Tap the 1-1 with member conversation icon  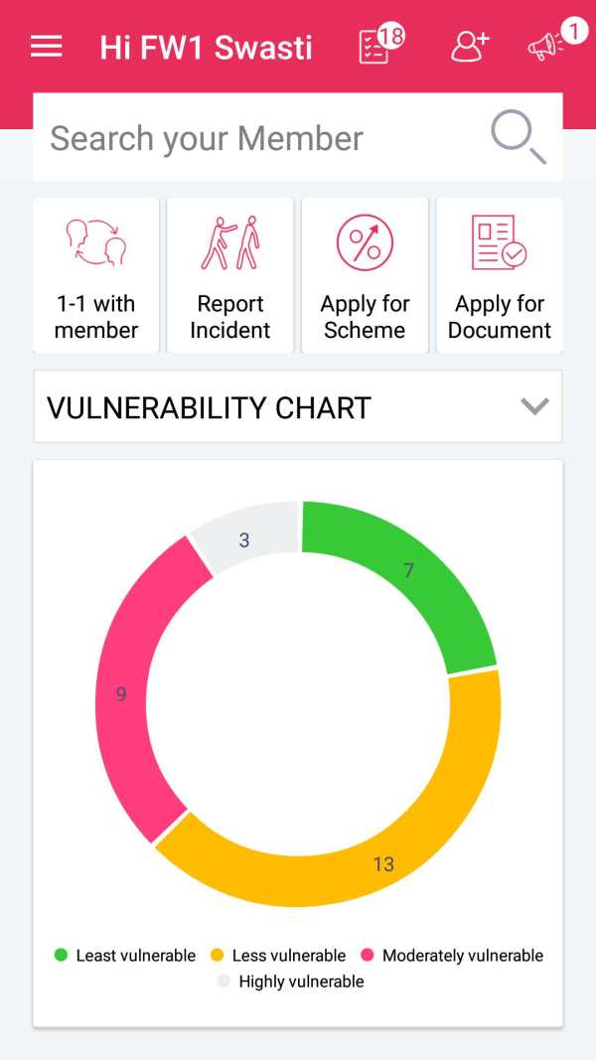click(96, 242)
